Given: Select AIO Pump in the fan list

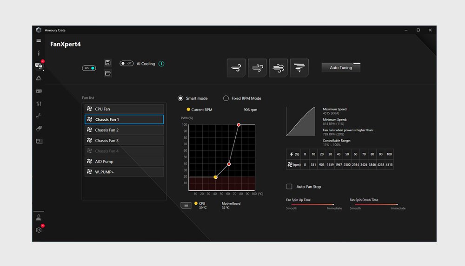Looking at the screenshot, I should pos(124,162).
